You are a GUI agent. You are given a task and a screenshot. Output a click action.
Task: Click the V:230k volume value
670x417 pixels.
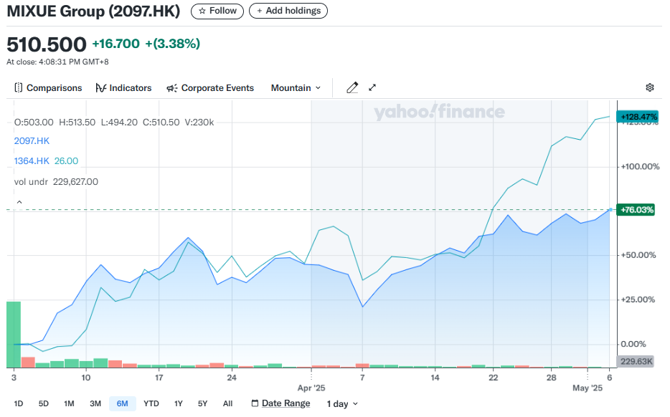coord(199,123)
